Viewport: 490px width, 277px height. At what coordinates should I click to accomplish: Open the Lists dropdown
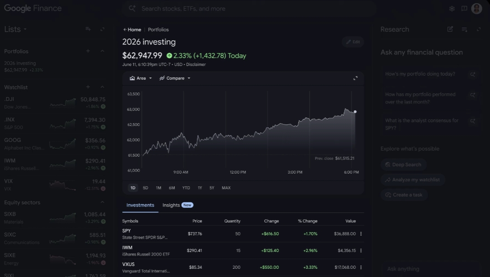(15, 29)
